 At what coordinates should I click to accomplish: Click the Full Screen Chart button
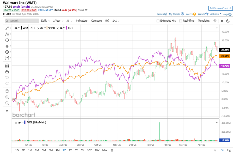(x=220, y=8)
